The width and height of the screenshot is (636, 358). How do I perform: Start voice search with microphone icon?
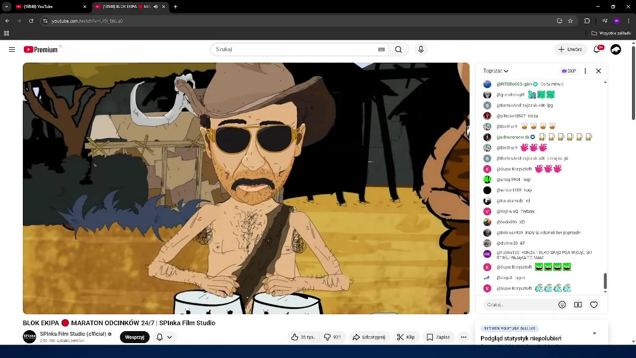[x=421, y=49]
